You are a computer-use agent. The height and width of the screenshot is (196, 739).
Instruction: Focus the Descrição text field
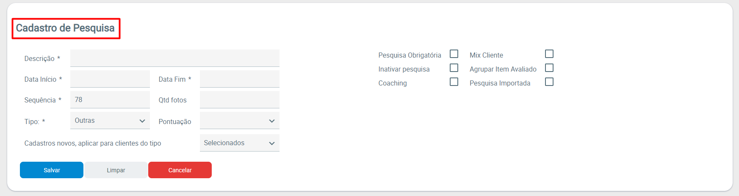click(x=174, y=58)
